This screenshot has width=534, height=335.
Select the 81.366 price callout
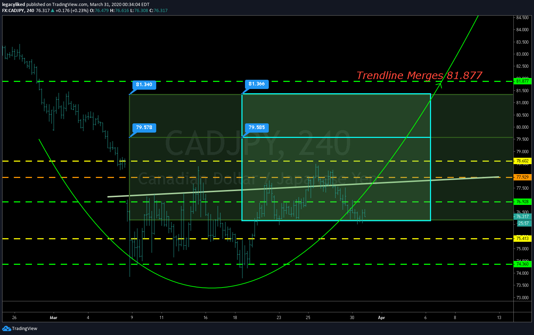pos(257,84)
